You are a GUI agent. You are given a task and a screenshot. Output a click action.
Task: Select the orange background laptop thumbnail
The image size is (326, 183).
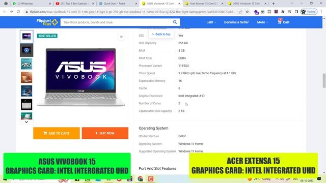[x=26, y=77]
